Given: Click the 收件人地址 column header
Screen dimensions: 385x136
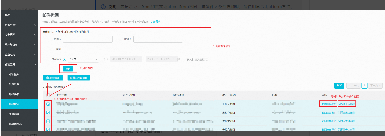Looking at the screenshot, I should [x=179, y=95].
